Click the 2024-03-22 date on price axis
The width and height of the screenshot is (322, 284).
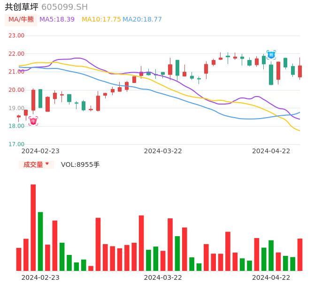[x=163, y=150]
